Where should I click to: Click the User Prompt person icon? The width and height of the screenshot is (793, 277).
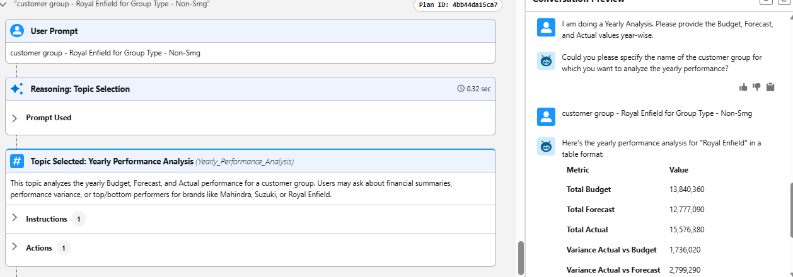tap(18, 31)
